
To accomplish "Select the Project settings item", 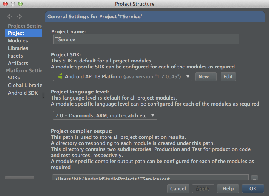I will tap(23, 33).
